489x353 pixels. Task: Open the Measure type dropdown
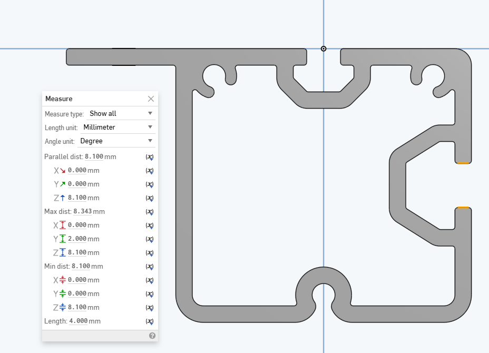[120, 113]
